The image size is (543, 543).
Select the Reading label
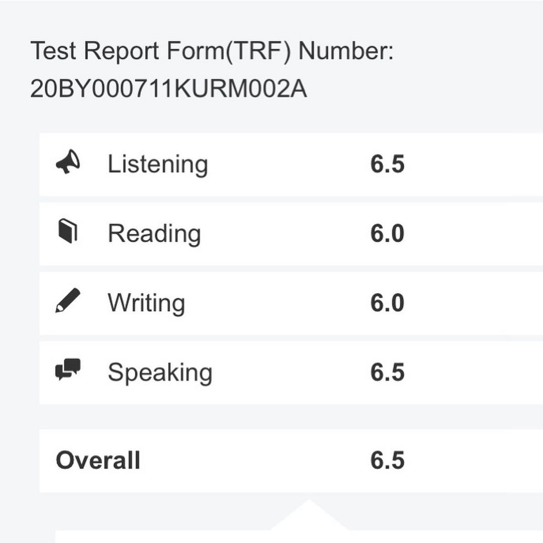point(154,234)
